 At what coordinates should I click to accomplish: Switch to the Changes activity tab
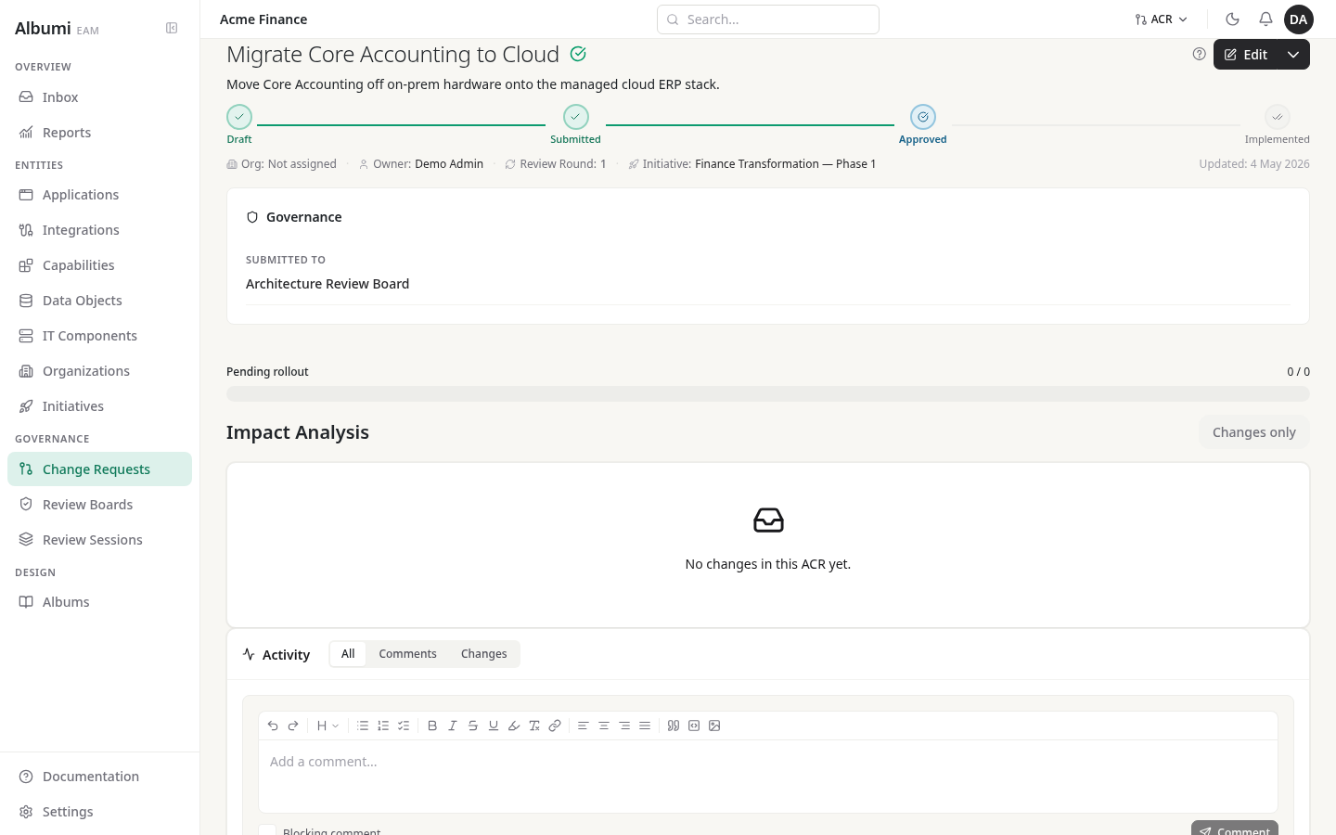click(484, 654)
